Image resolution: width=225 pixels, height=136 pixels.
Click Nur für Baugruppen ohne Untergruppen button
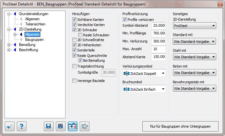click(x=180, y=126)
